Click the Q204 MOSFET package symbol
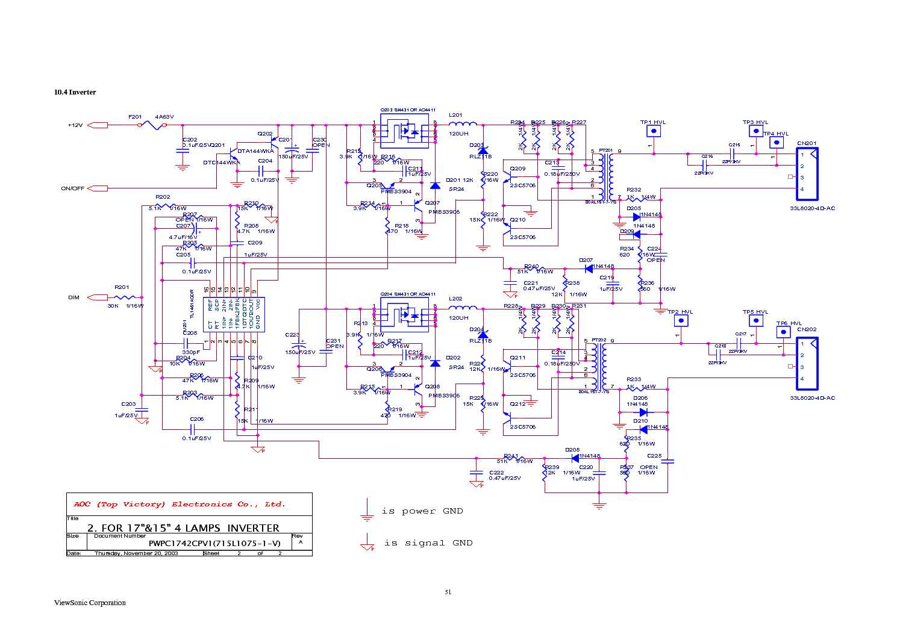 (404, 314)
